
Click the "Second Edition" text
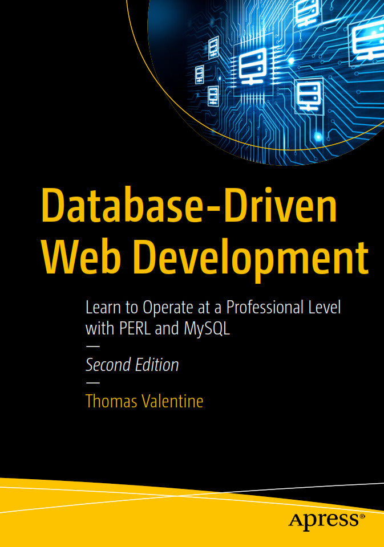(132, 365)
